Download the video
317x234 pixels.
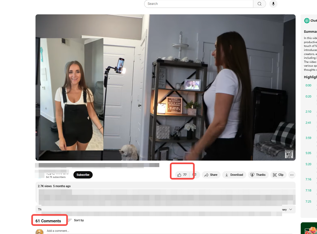[234, 175]
